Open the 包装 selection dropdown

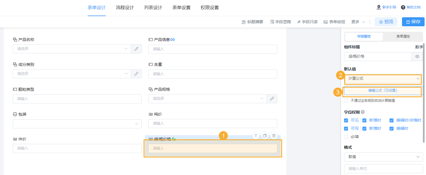pos(77,124)
